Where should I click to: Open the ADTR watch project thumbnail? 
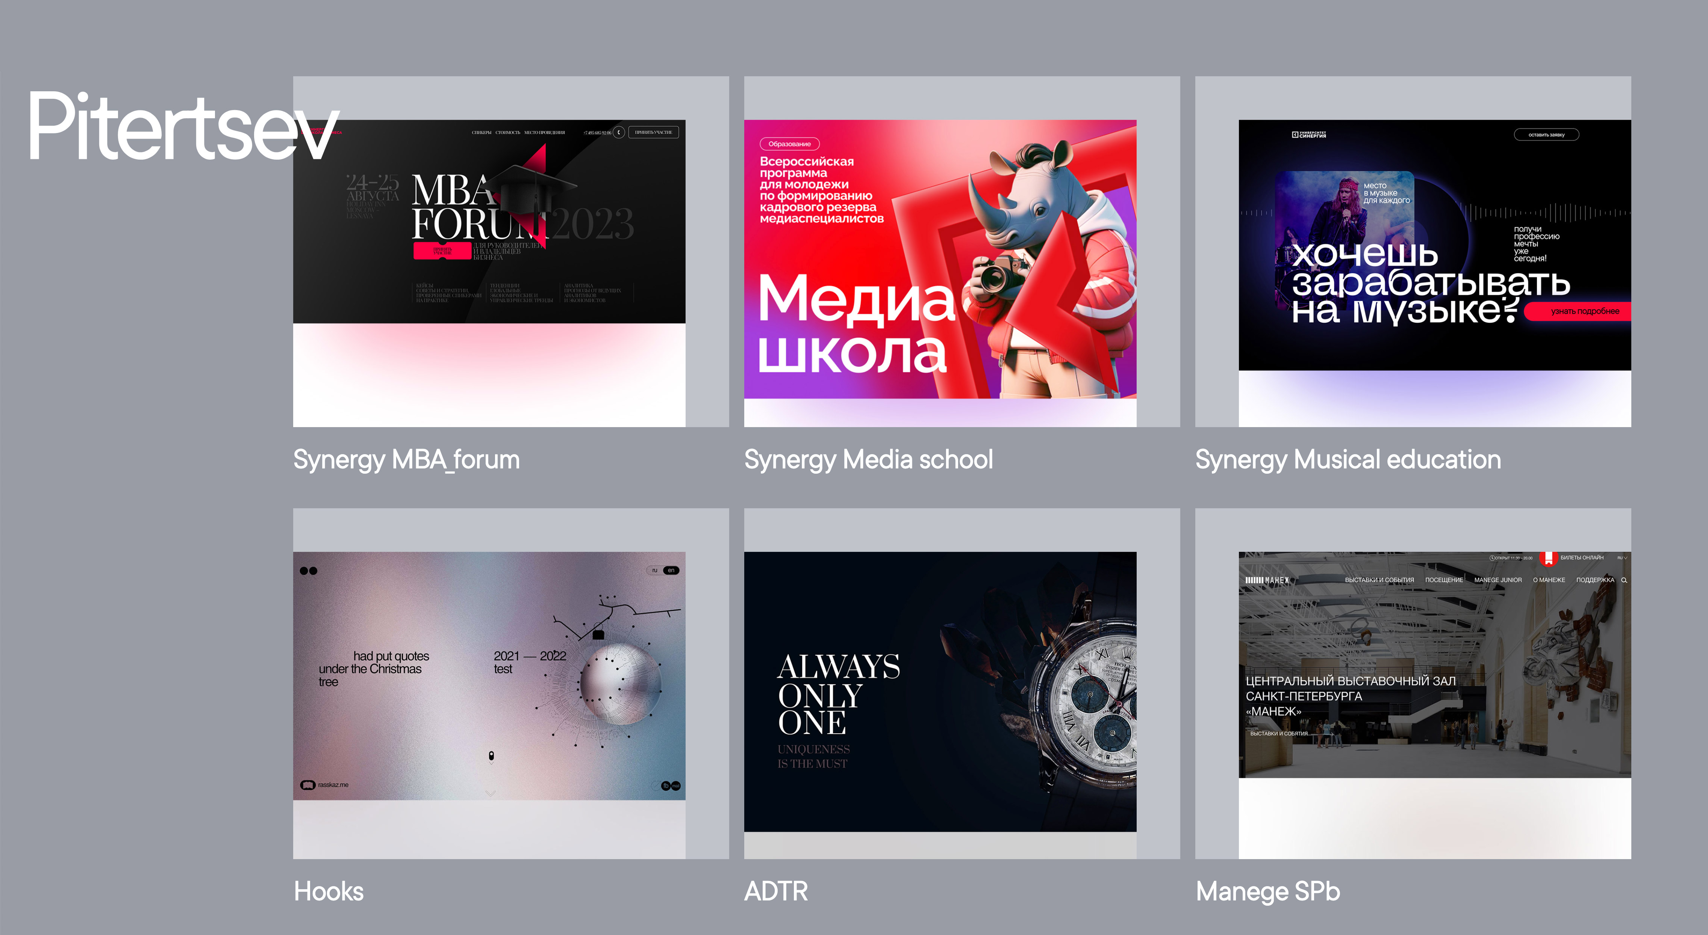(962, 683)
